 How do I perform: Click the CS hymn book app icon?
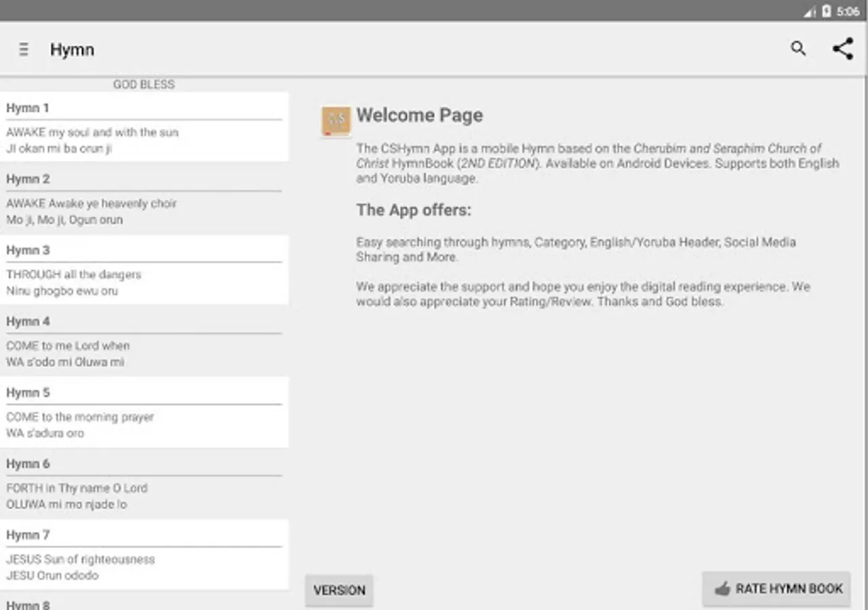click(x=336, y=122)
